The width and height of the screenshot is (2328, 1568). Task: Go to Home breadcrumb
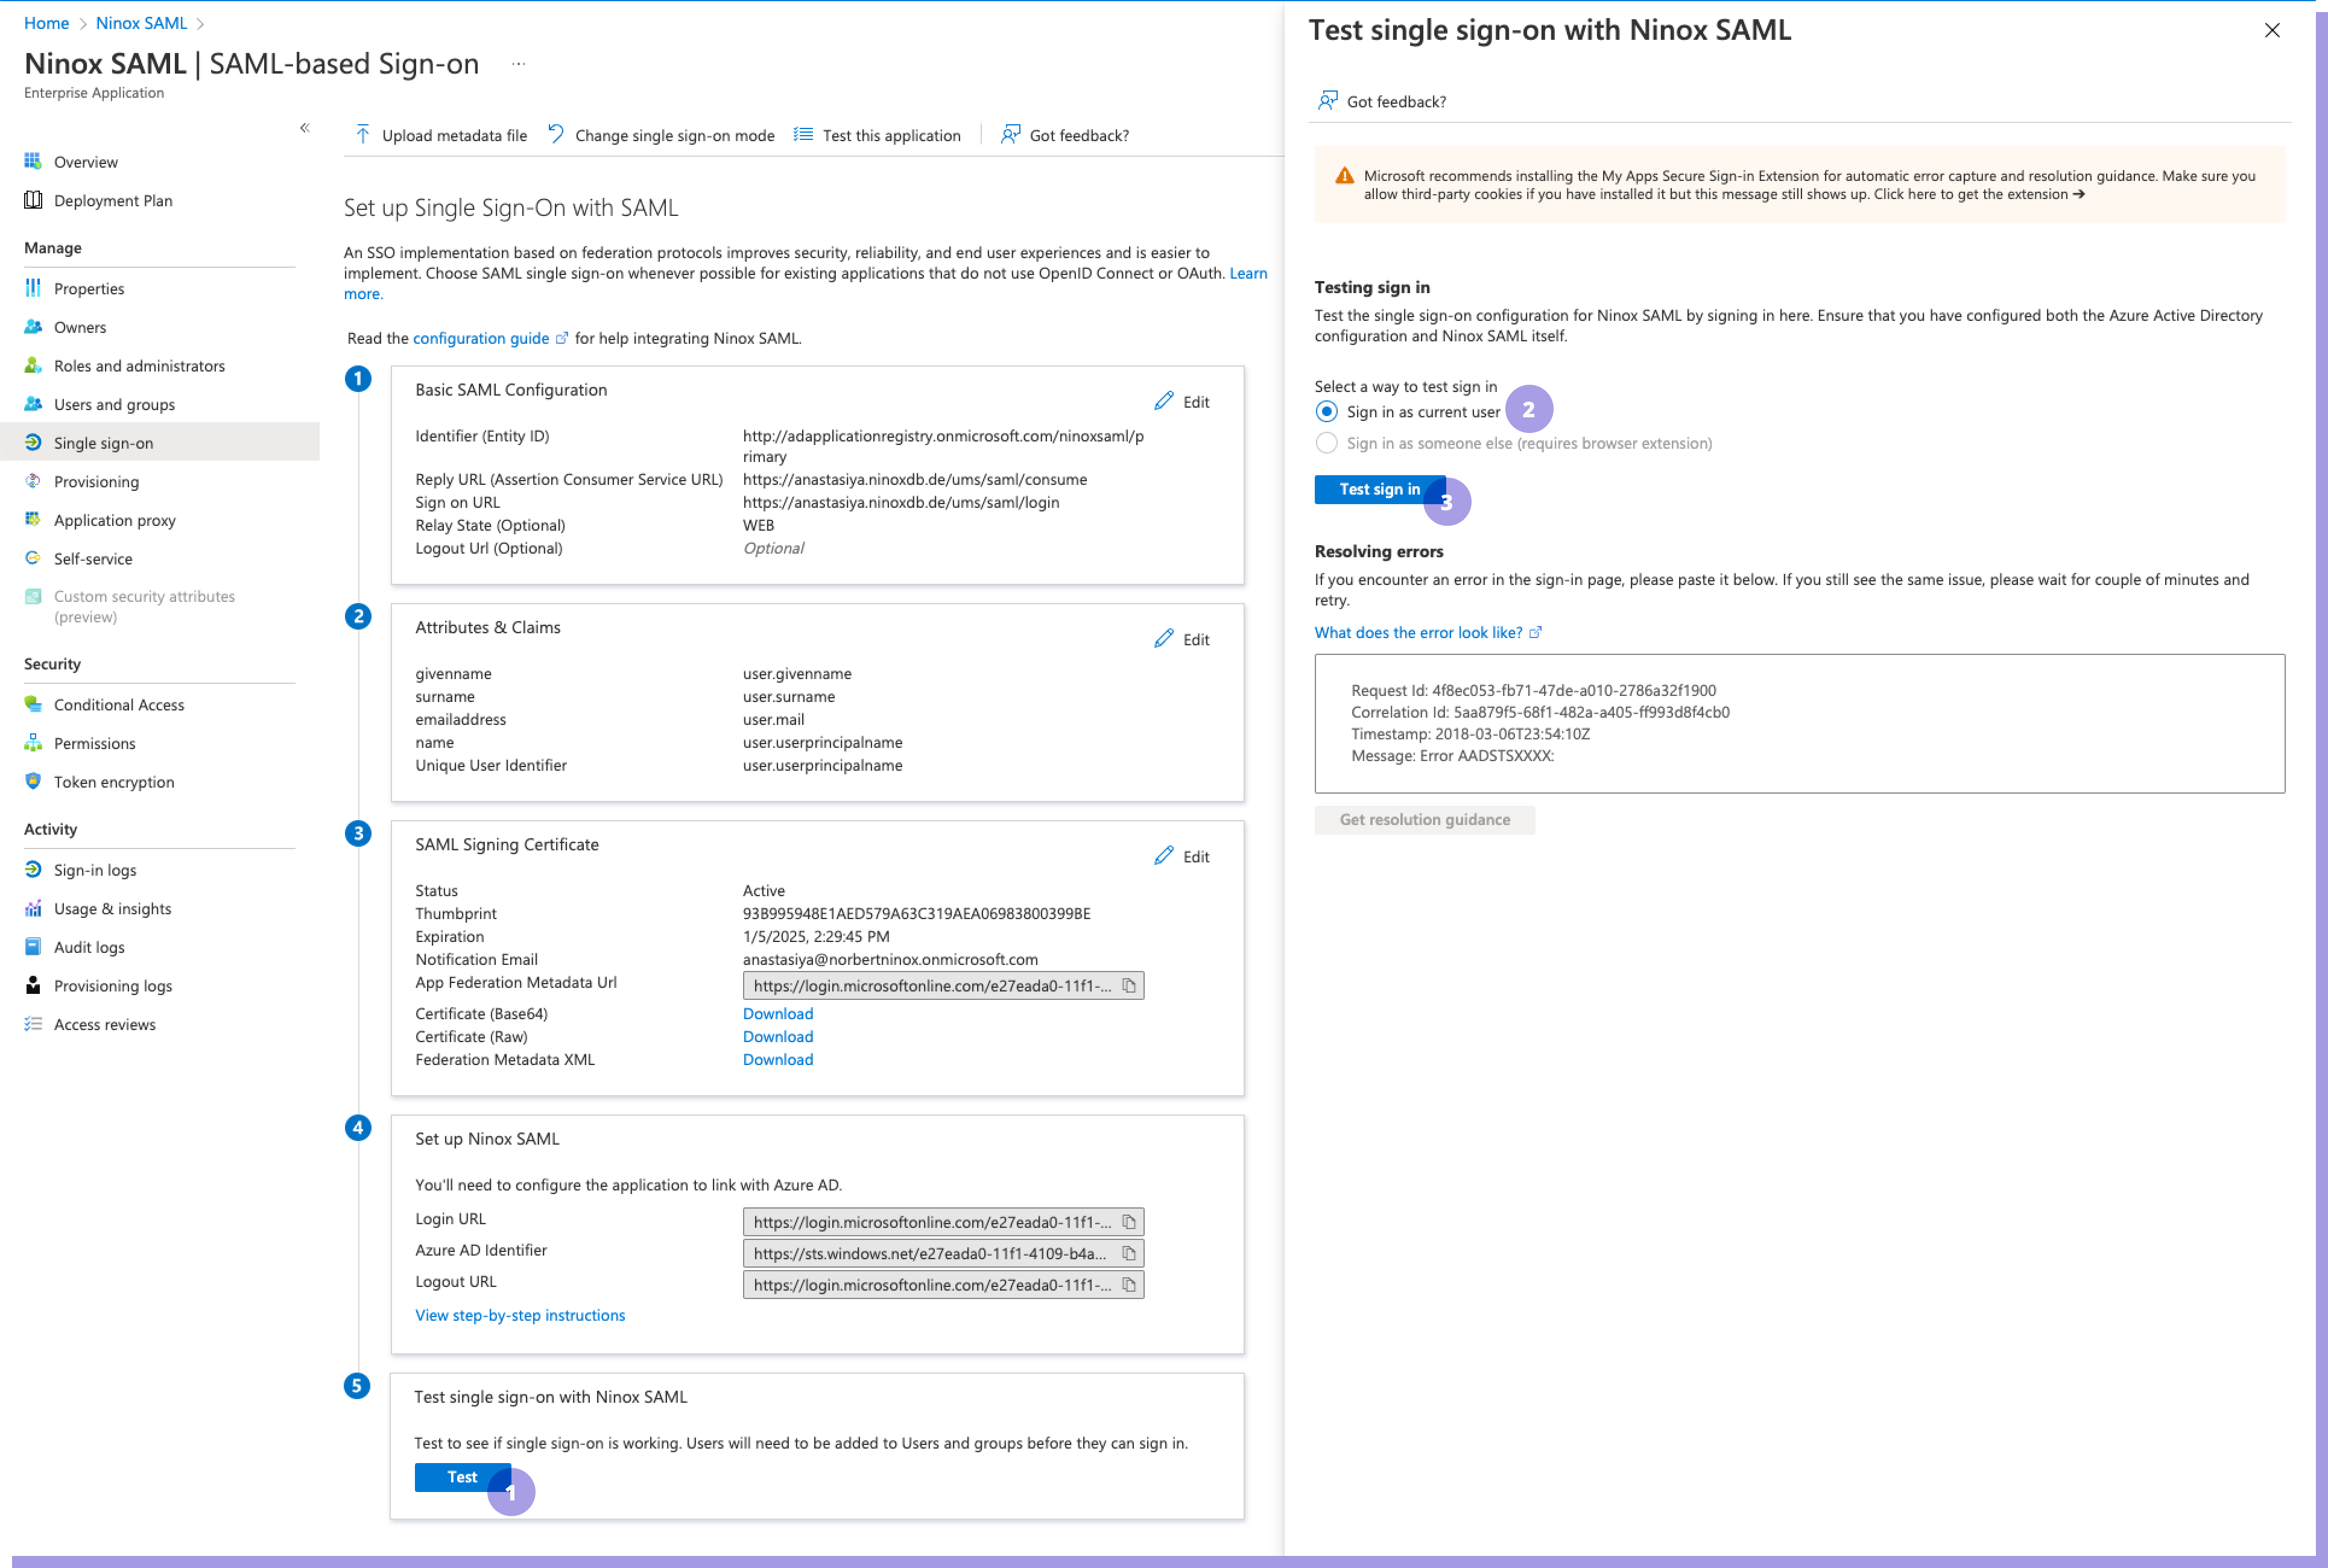[46, 23]
